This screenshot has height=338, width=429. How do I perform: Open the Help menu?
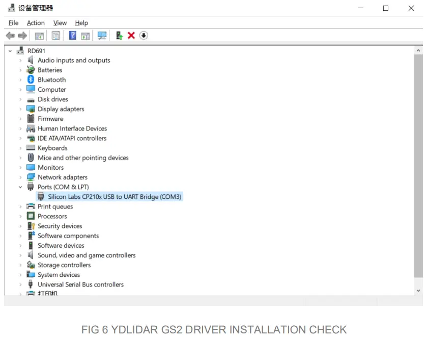(x=81, y=22)
